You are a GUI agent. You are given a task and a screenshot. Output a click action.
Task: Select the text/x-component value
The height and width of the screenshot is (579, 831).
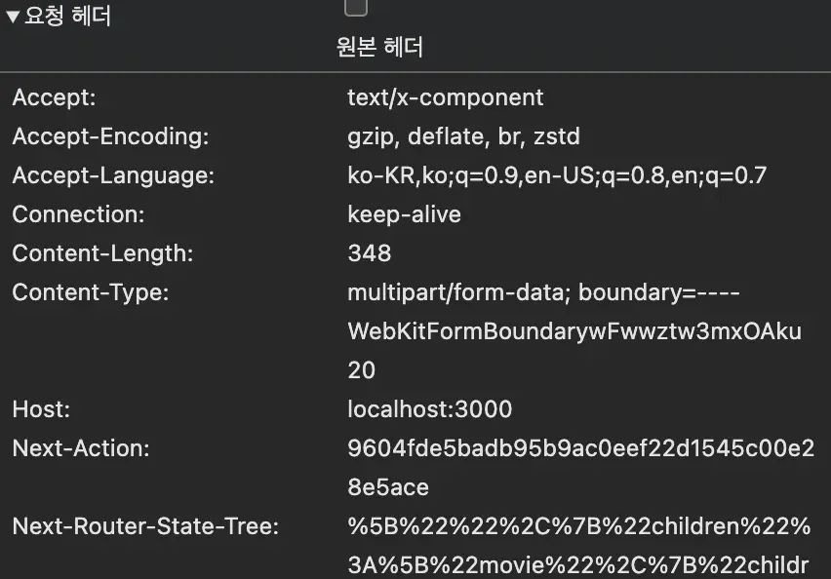point(445,98)
